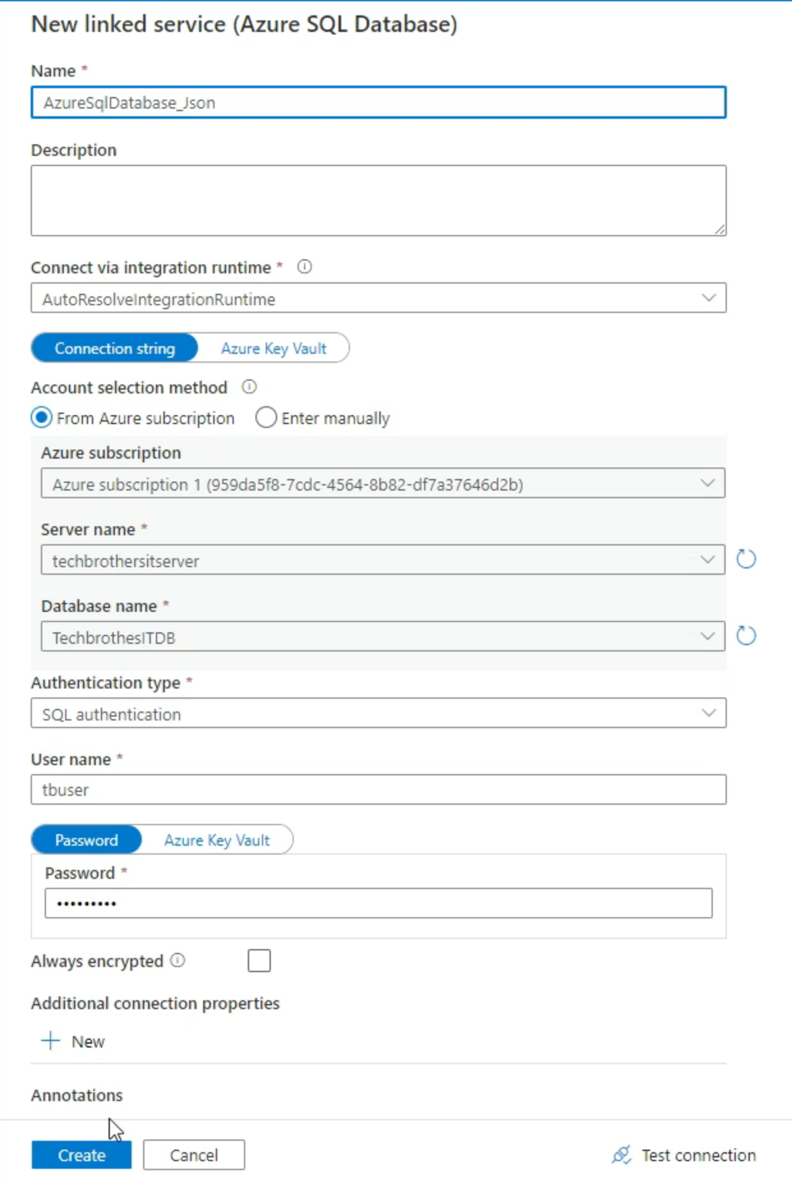Open info tooltip for Always encrypted

[x=178, y=960]
